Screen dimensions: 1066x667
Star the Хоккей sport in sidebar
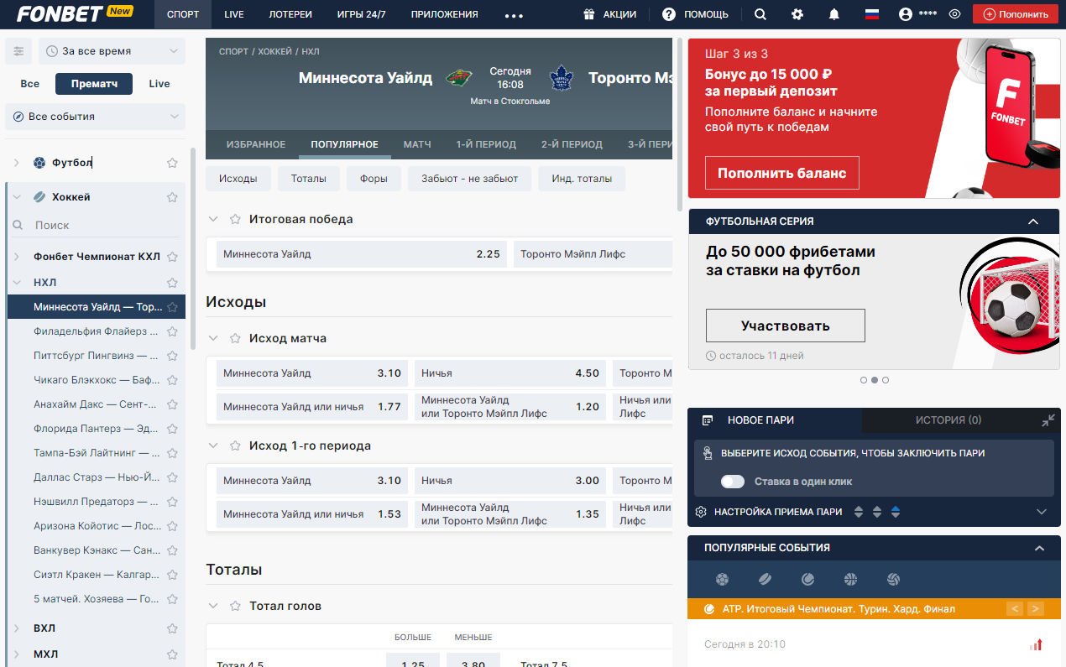pos(172,197)
